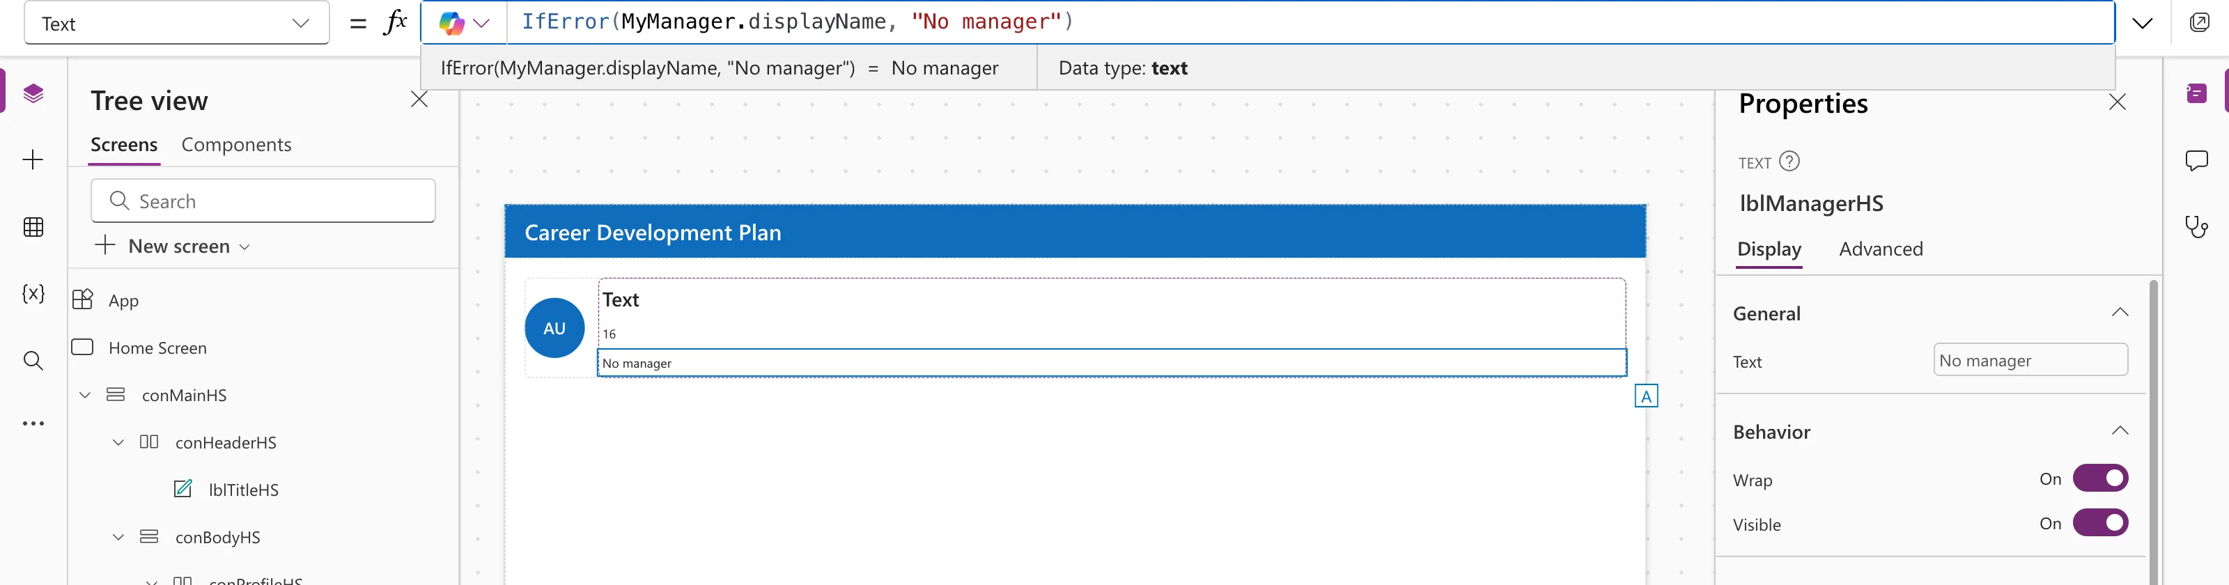Select Home Screen in the tree view
2229x585 pixels.
157,348
